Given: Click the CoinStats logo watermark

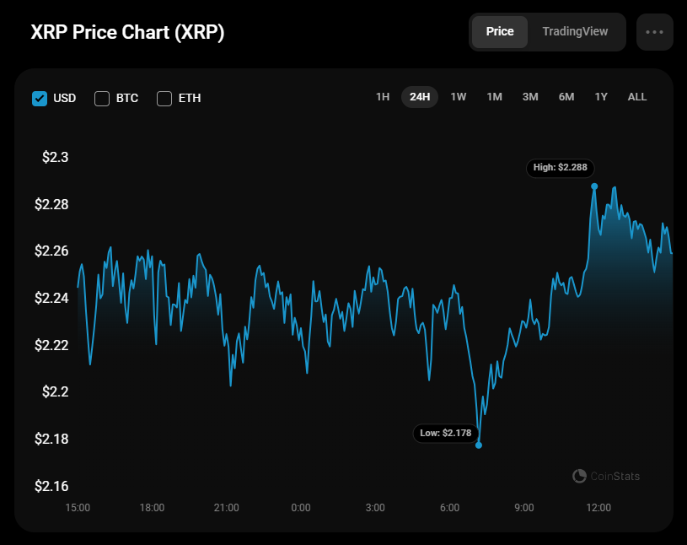Looking at the screenshot, I should pos(605,477).
